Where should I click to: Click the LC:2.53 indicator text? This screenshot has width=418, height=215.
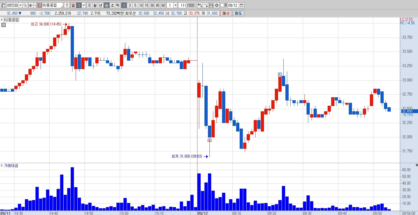pos(406,19)
